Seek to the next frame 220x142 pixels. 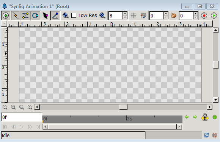pos(30,127)
